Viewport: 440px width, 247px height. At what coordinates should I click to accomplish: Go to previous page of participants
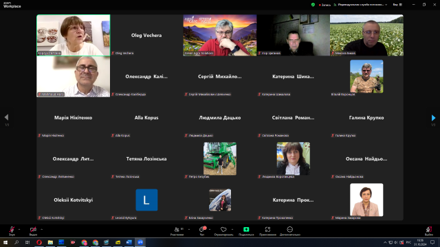click(6, 117)
